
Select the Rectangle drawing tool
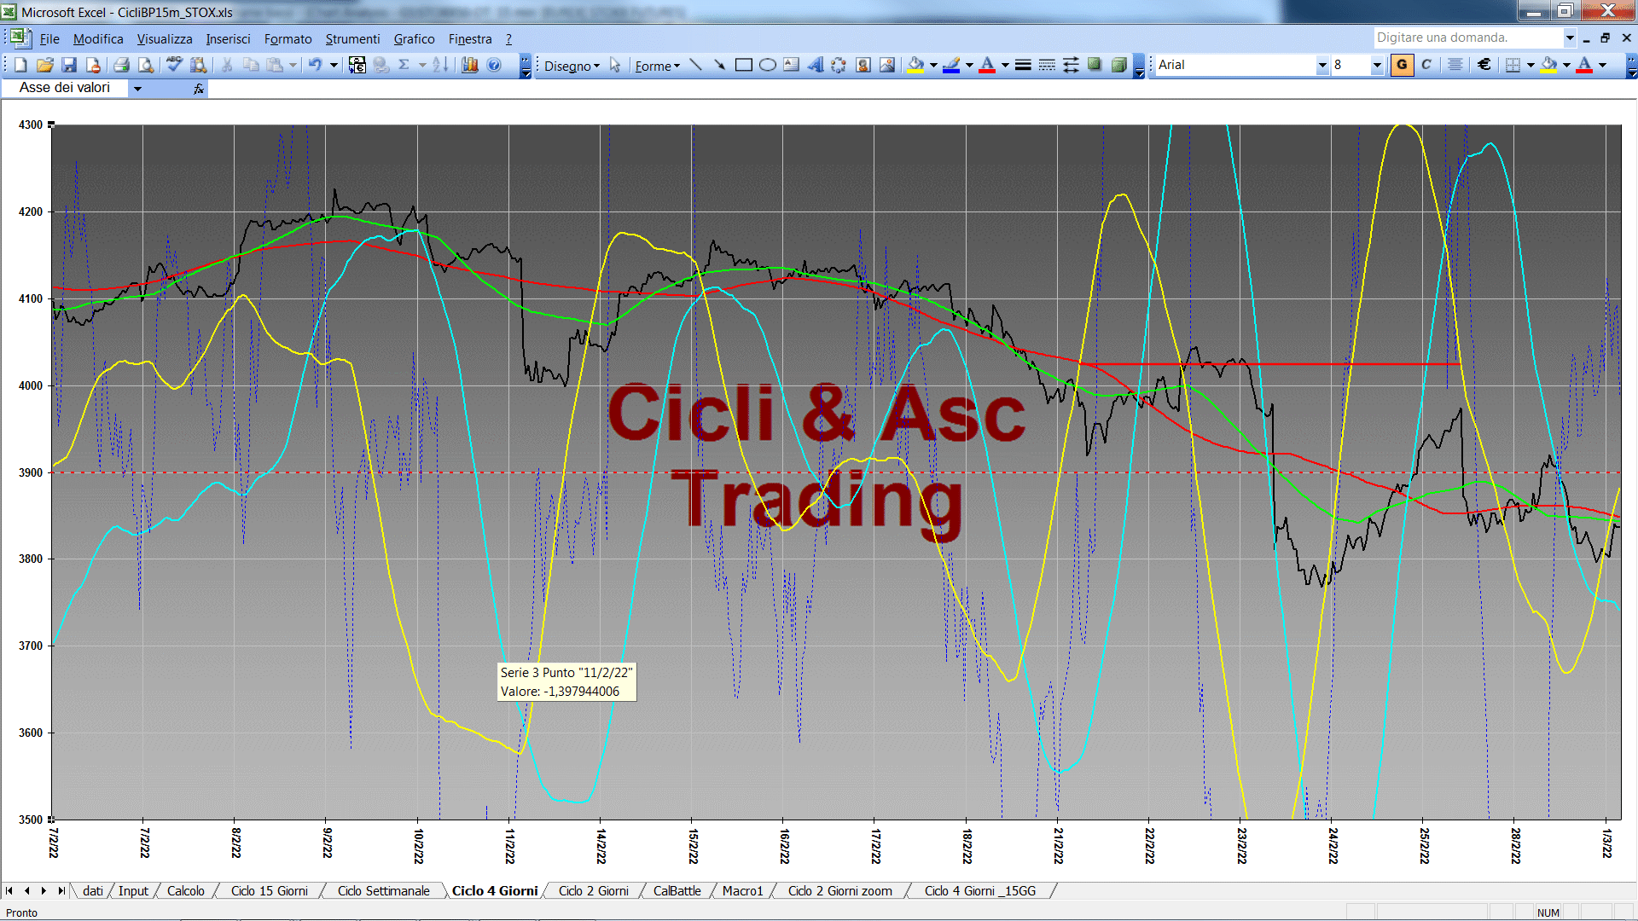743,65
